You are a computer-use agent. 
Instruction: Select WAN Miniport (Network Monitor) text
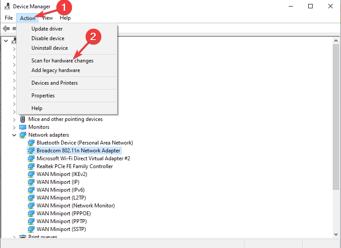76,205
